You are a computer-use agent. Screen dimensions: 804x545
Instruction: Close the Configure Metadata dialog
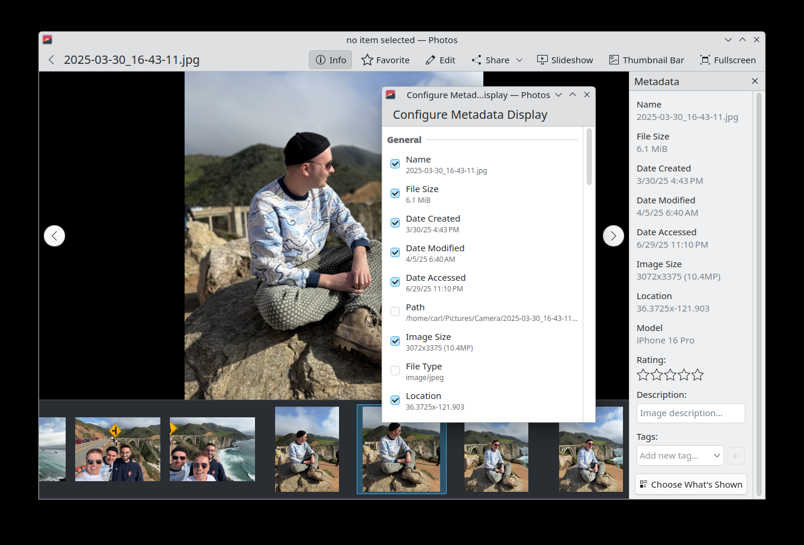pos(587,95)
